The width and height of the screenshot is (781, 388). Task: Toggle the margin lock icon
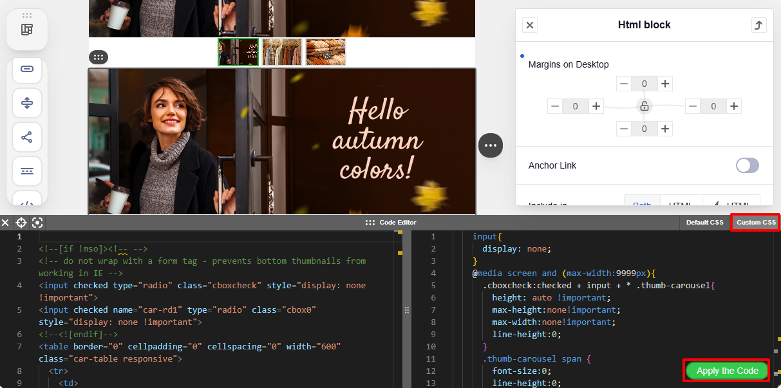[644, 106]
